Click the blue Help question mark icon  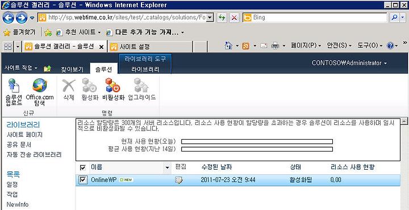pos(390,46)
